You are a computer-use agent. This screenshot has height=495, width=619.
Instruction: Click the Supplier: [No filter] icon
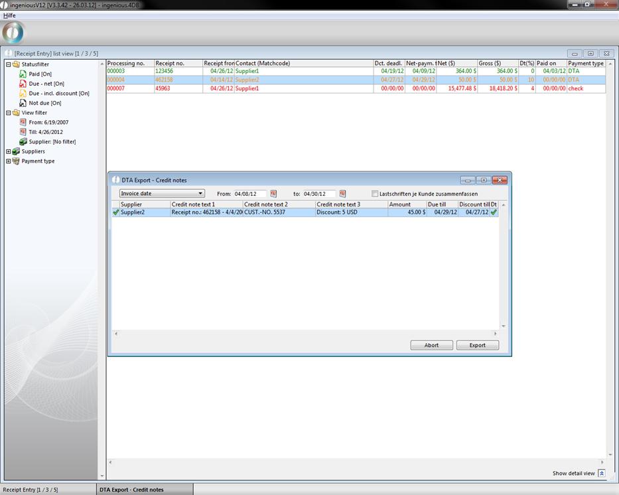click(x=23, y=141)
